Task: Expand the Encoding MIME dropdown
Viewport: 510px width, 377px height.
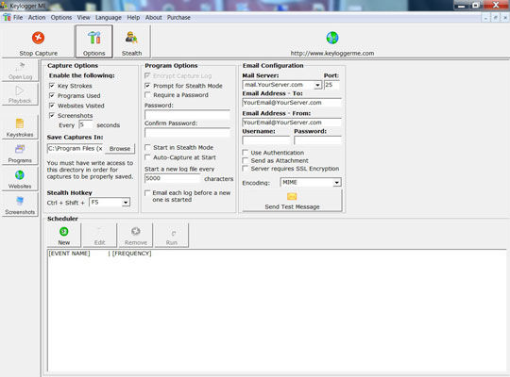Action: click(x=336, y=183)
